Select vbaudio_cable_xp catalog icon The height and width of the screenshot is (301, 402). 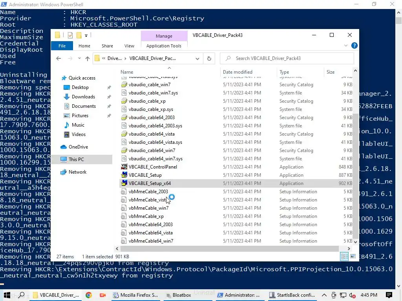point(124,101)
